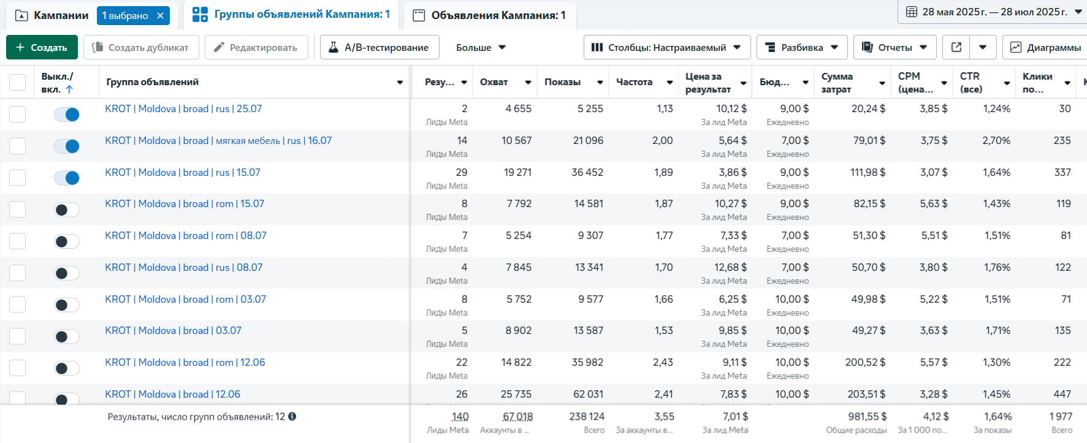This screenshot has width=1087, height=443.
Task: Click the pencil Edit button
Action: coord(256,47)
